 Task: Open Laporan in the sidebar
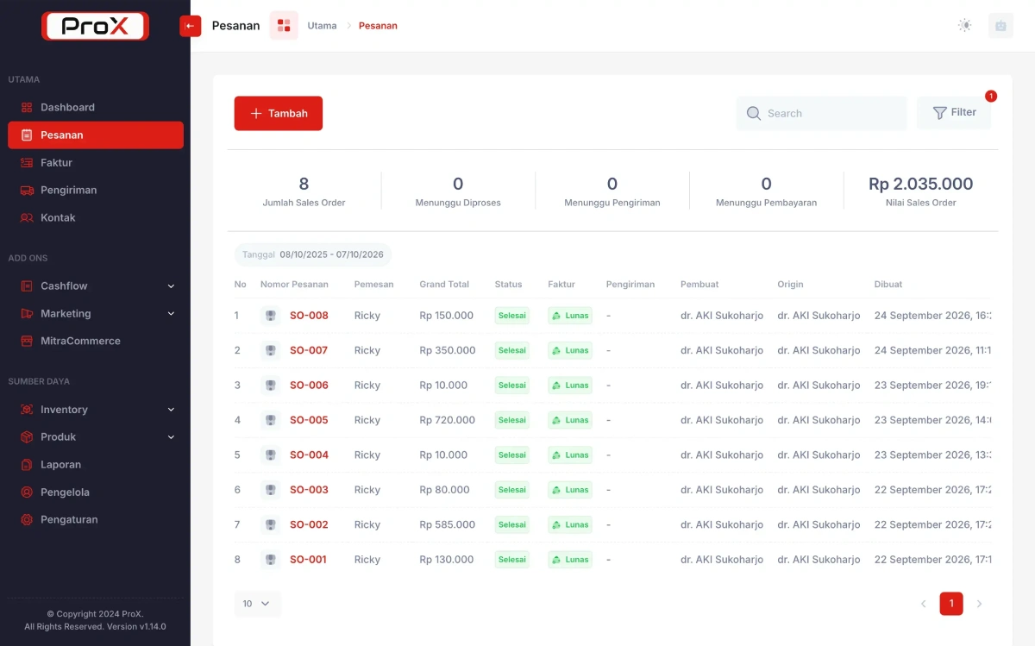click(96, 465)
